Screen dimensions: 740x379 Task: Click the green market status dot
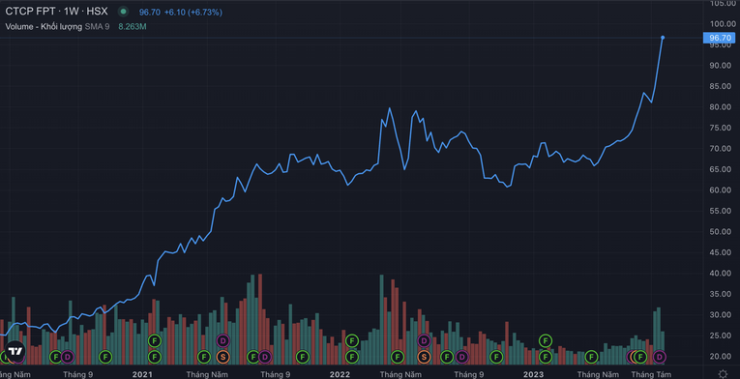pos(123,12)
